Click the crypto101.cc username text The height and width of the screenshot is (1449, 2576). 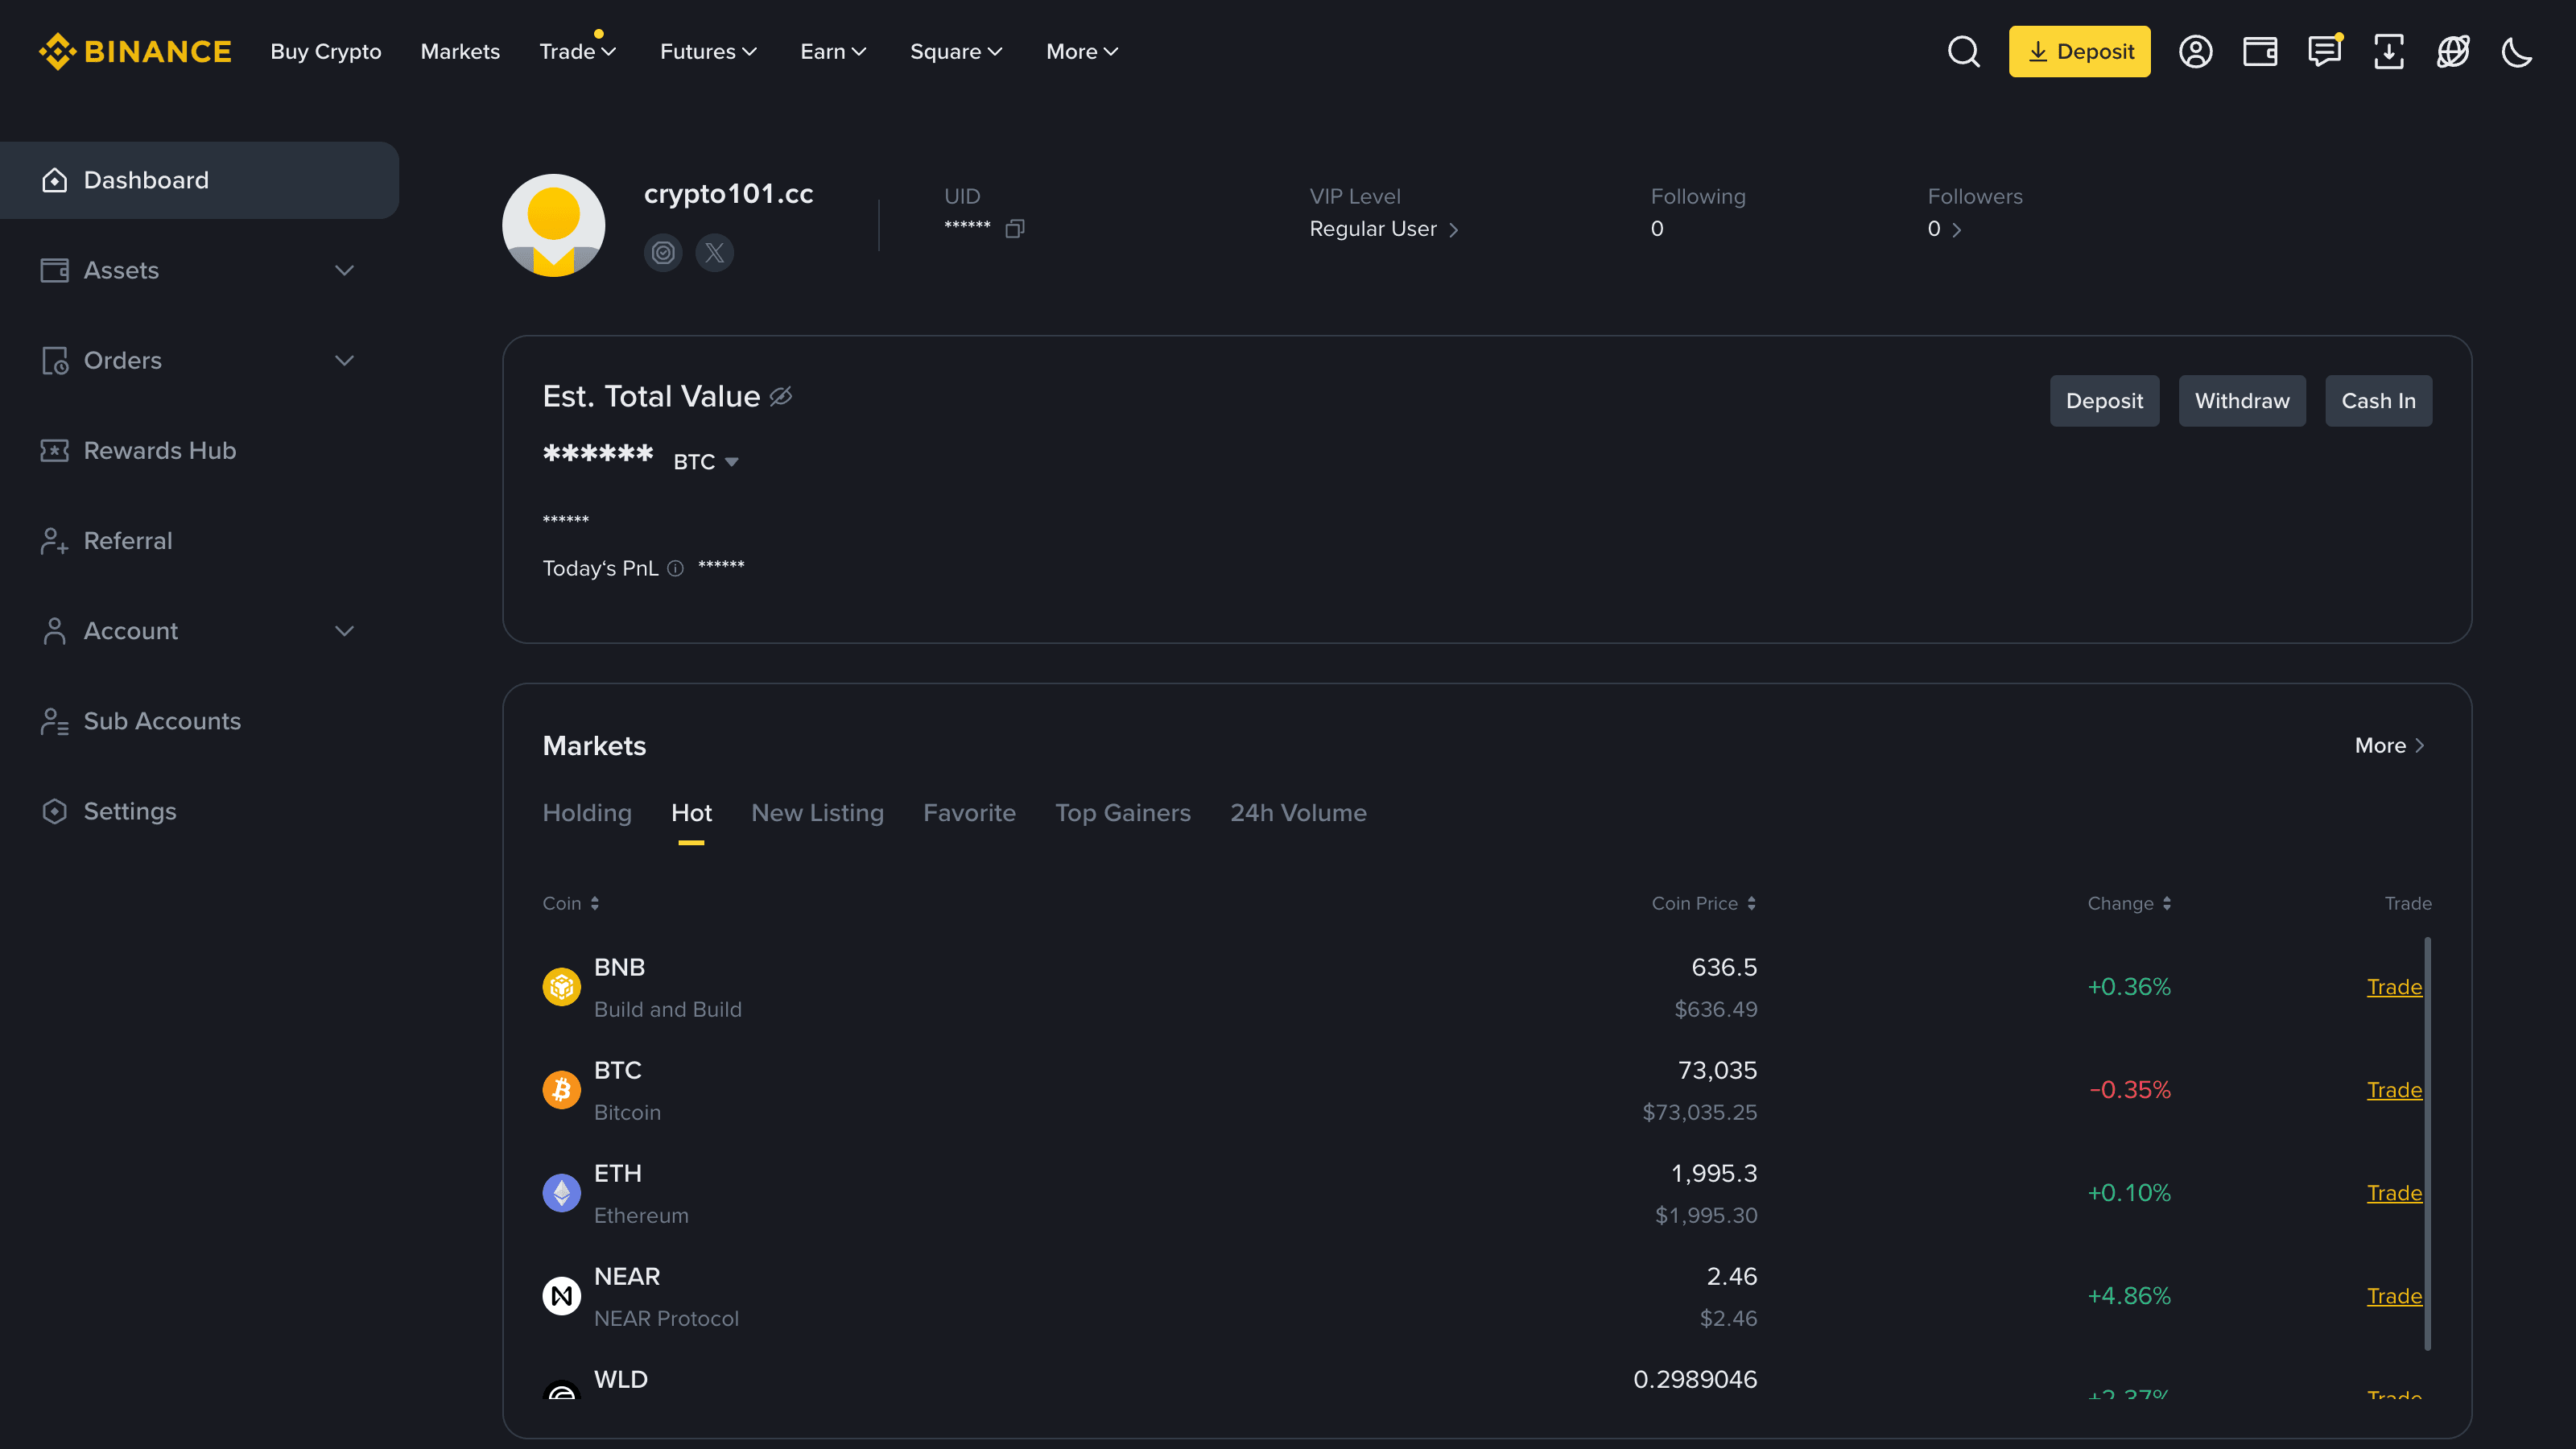728,194
